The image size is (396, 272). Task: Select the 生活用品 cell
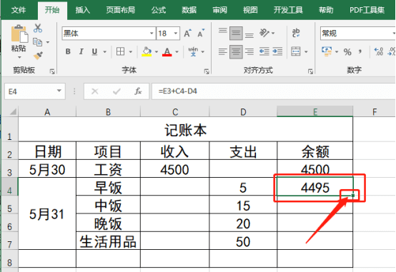tap(108, 241)
